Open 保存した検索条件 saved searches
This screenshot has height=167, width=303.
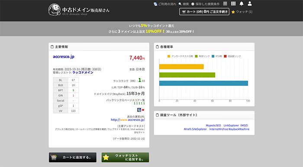coord(205,4)
